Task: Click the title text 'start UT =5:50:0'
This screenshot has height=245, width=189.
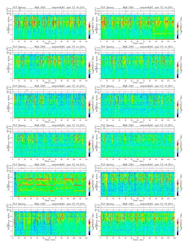Action: [164, 204]
